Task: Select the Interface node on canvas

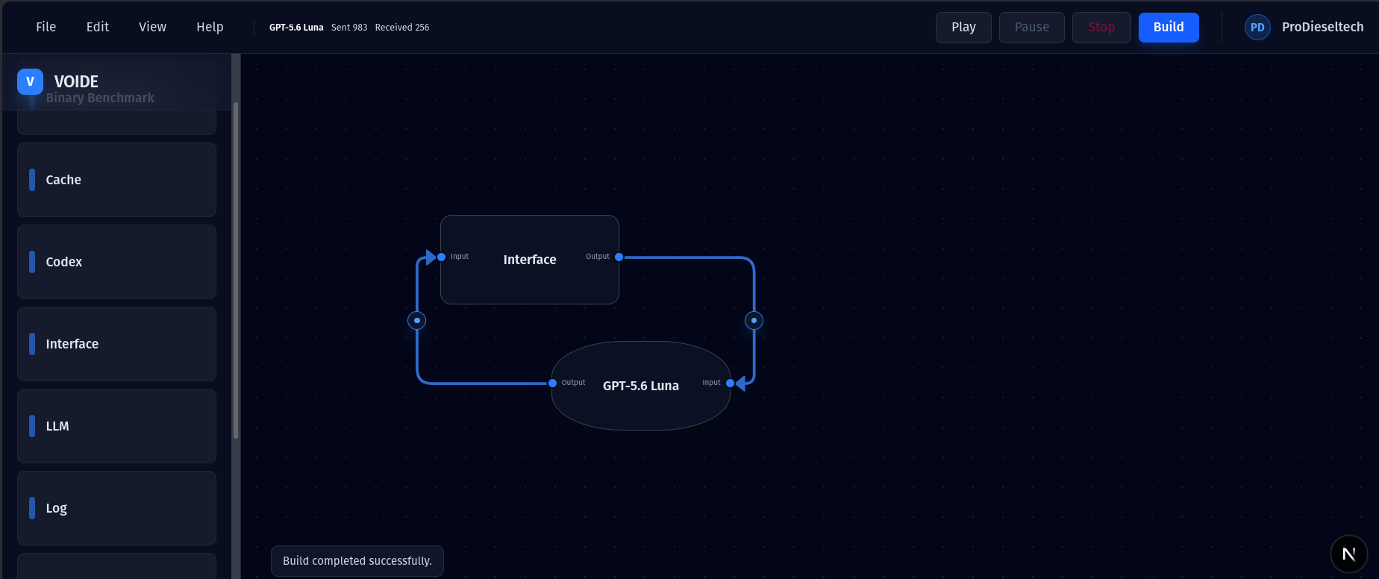Action: [x=530, y=260]
